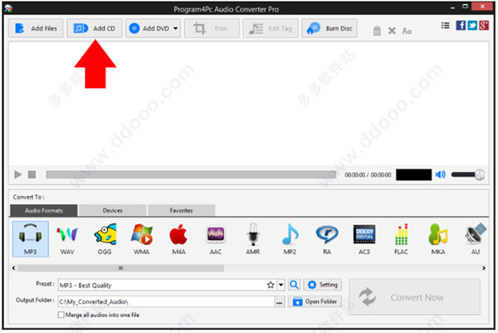Click the format list horizontal scrollbar thumb
Image resolution: width=498 pixels, height=333 pixels.
point(120,268)
